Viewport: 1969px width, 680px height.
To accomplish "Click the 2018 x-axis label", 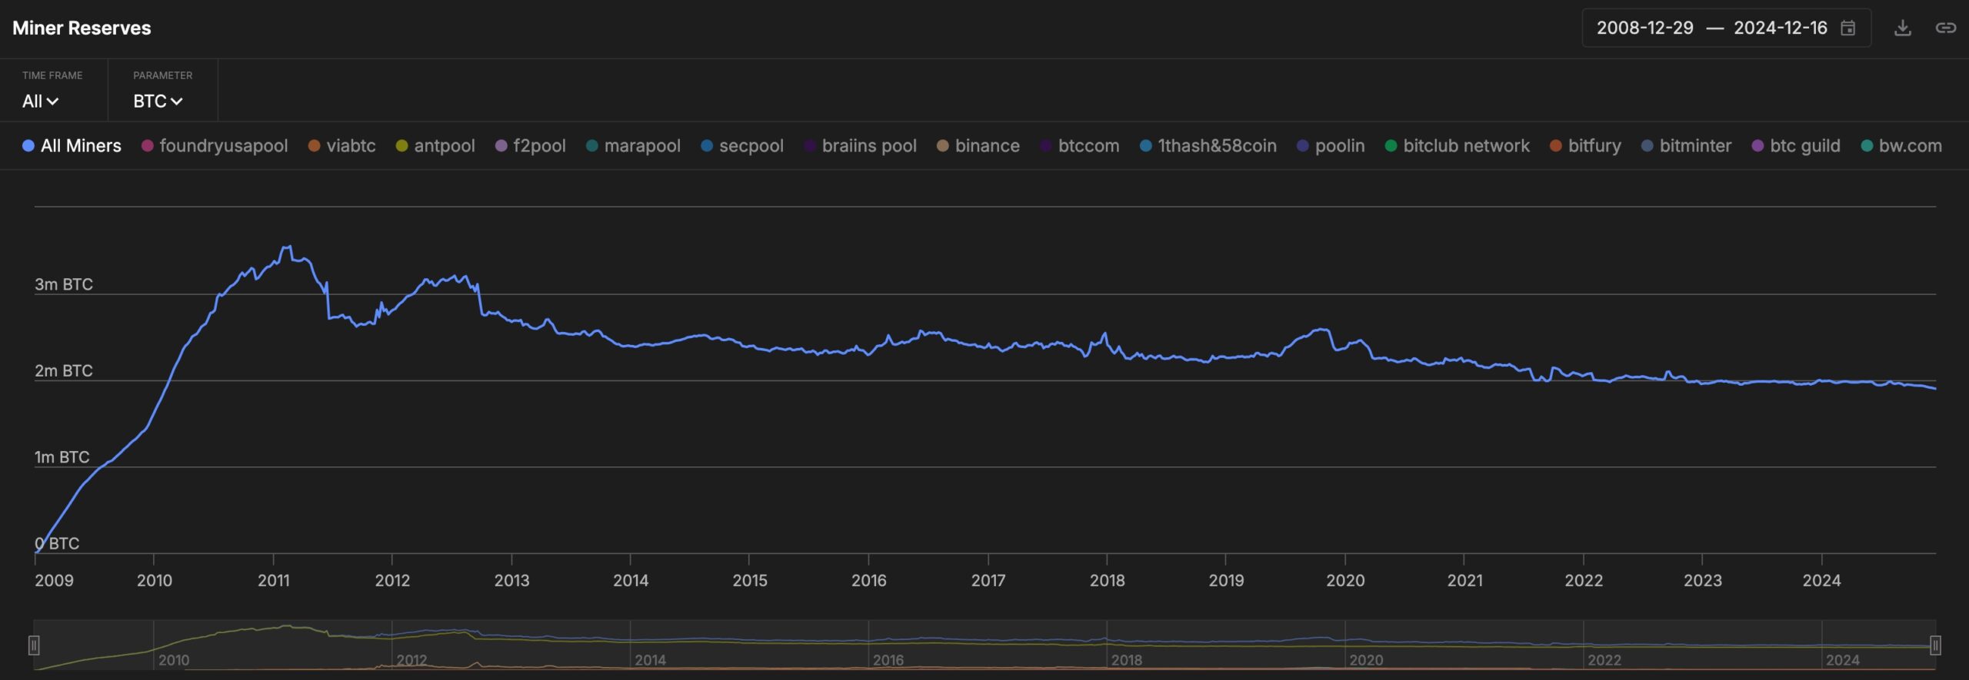I will 1107,581.
